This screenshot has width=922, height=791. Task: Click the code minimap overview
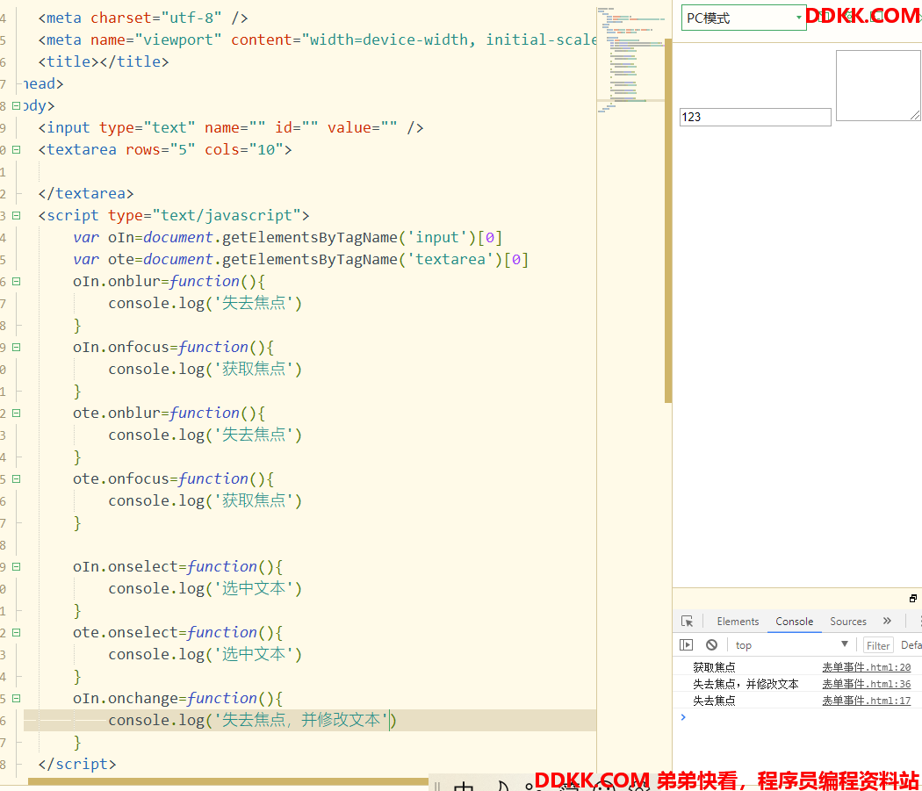click(x=630, y=59)
